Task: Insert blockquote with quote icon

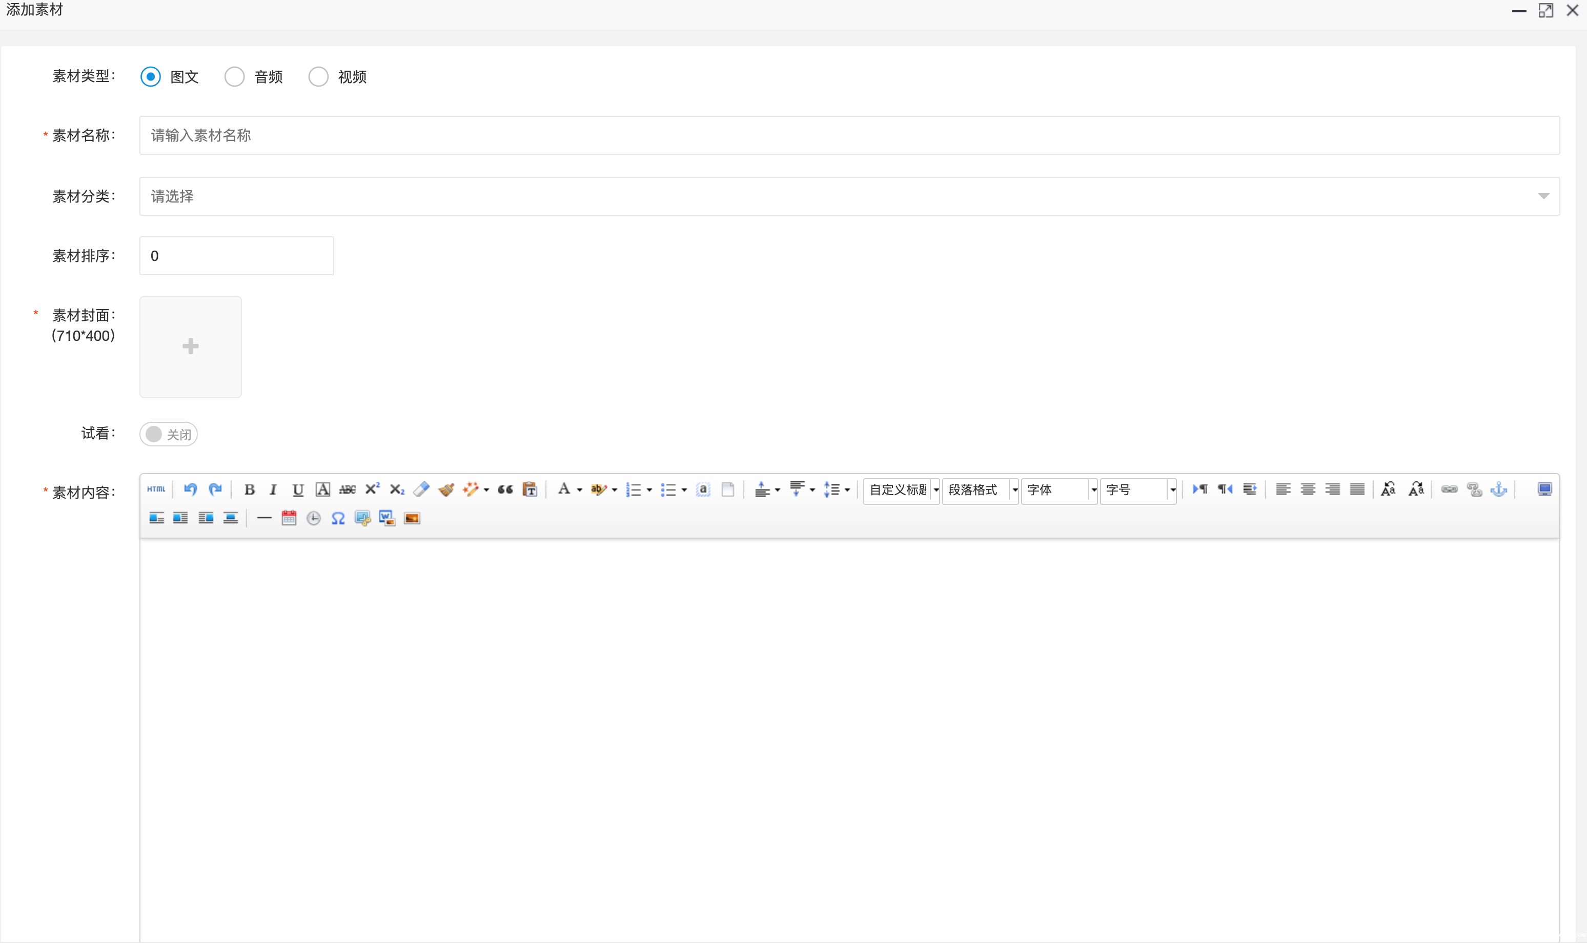Action: (x=505, y=489)
